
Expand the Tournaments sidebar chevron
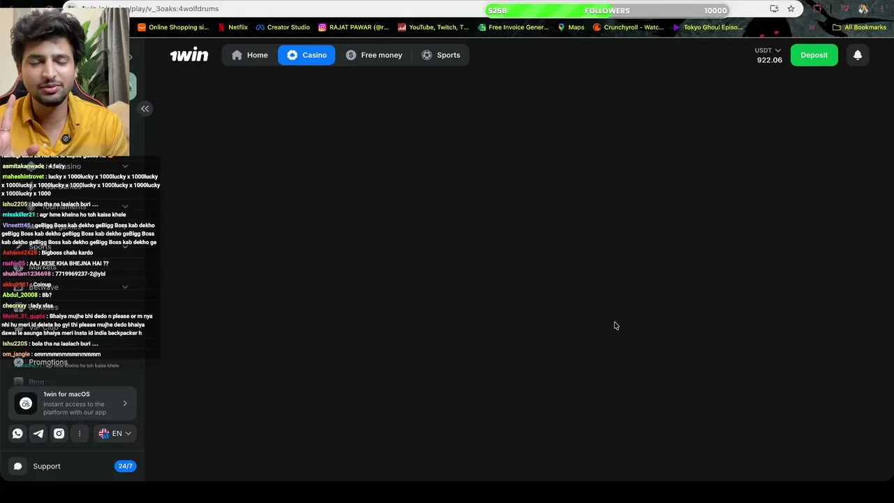(x=125, y=207)
